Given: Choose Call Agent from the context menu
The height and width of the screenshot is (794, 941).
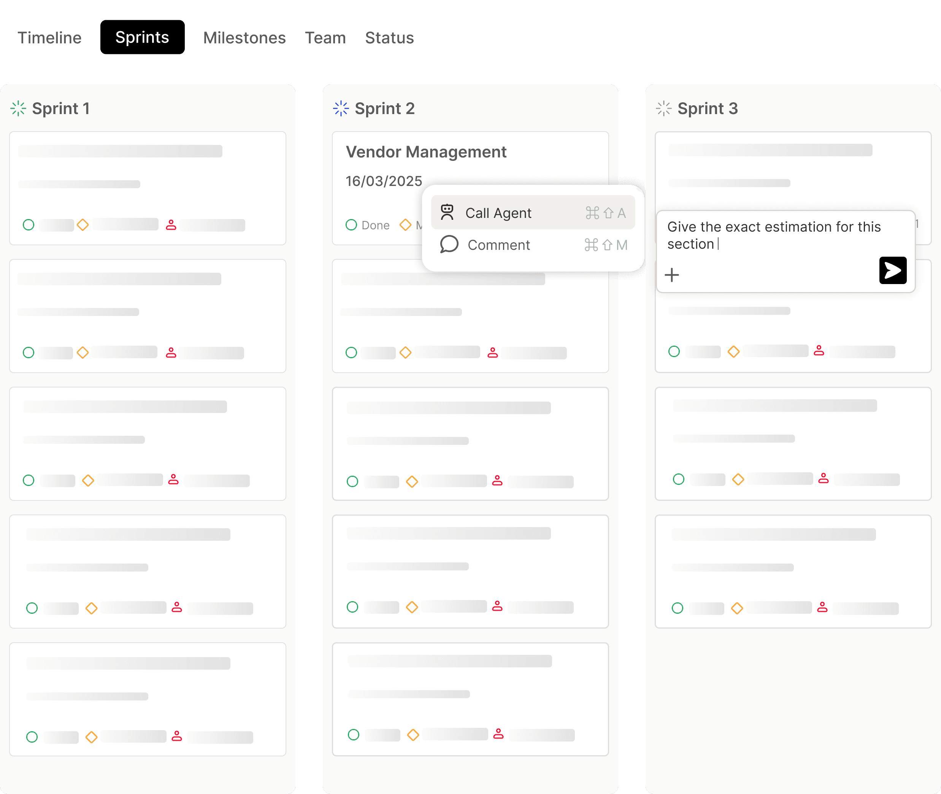Looking at the screenshot, I should pyautogui.click(x=533, y=213).
